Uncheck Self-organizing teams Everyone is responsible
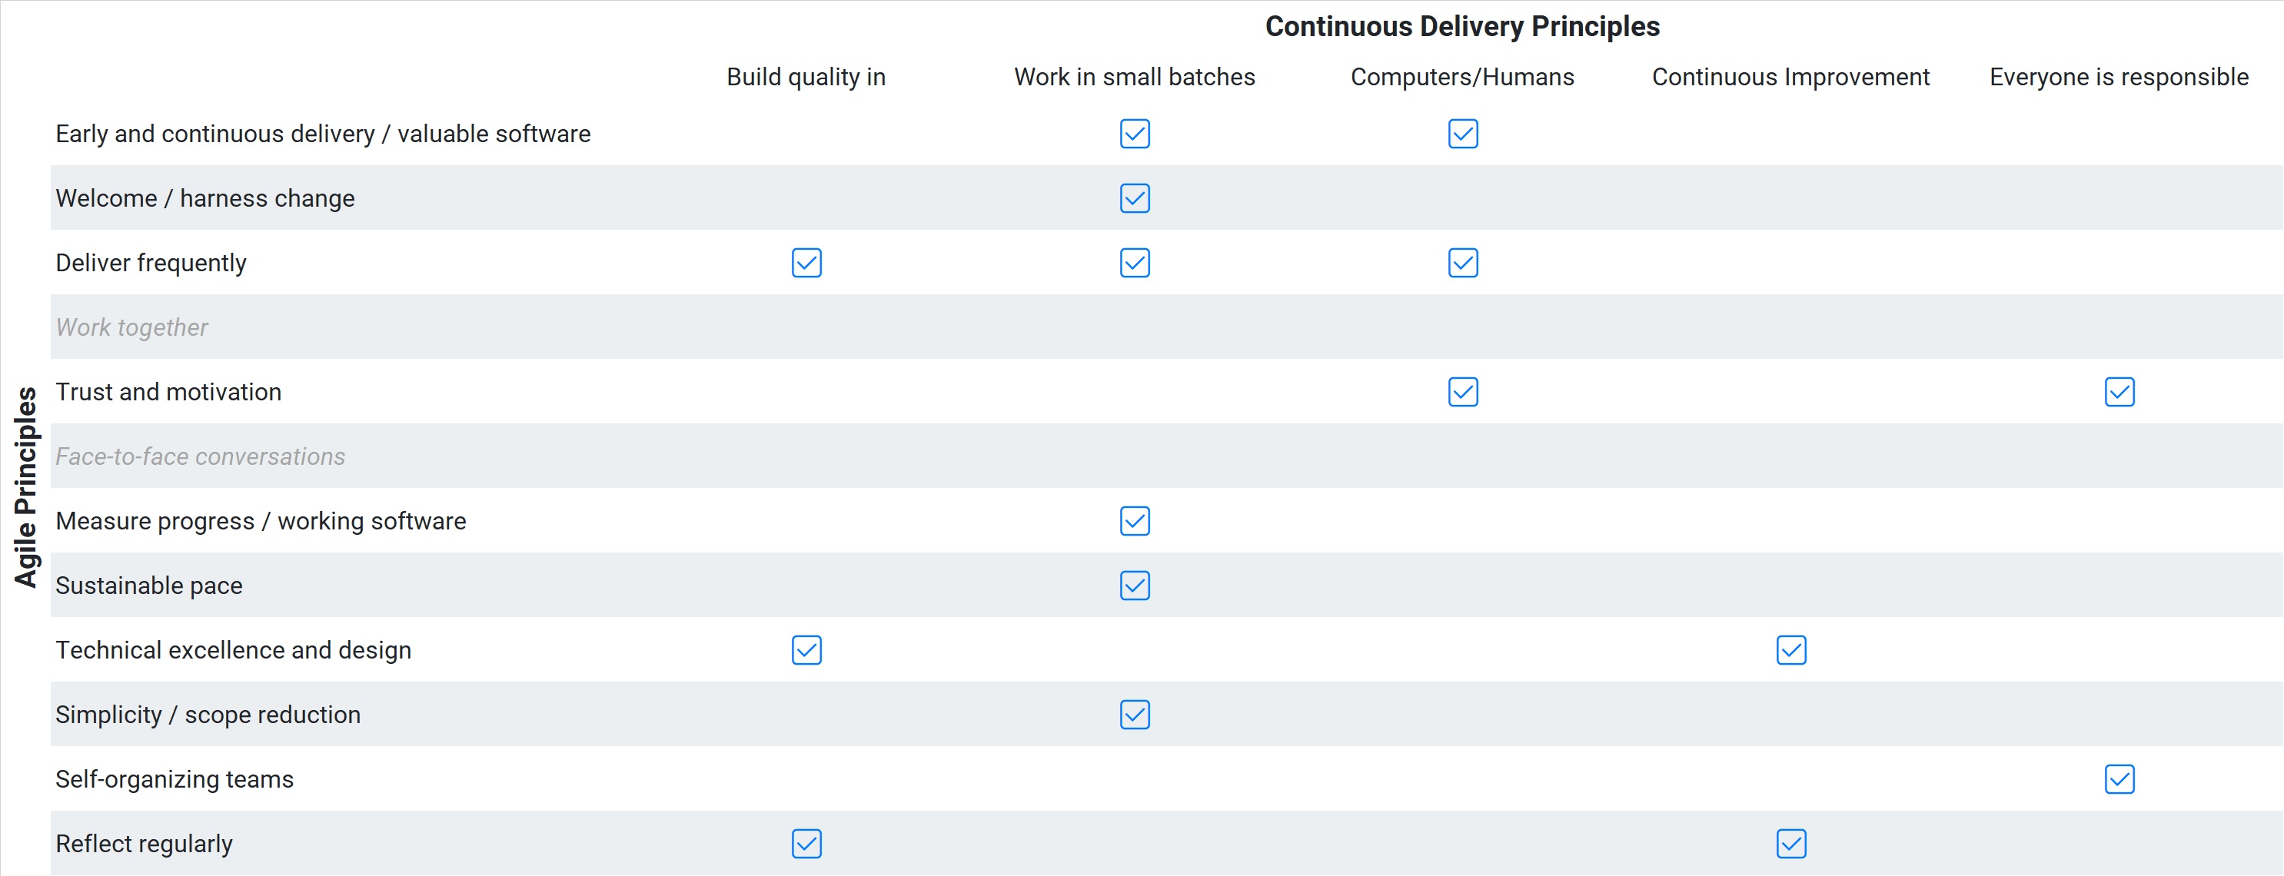The image size is (2284, 876). point(2120,779)
